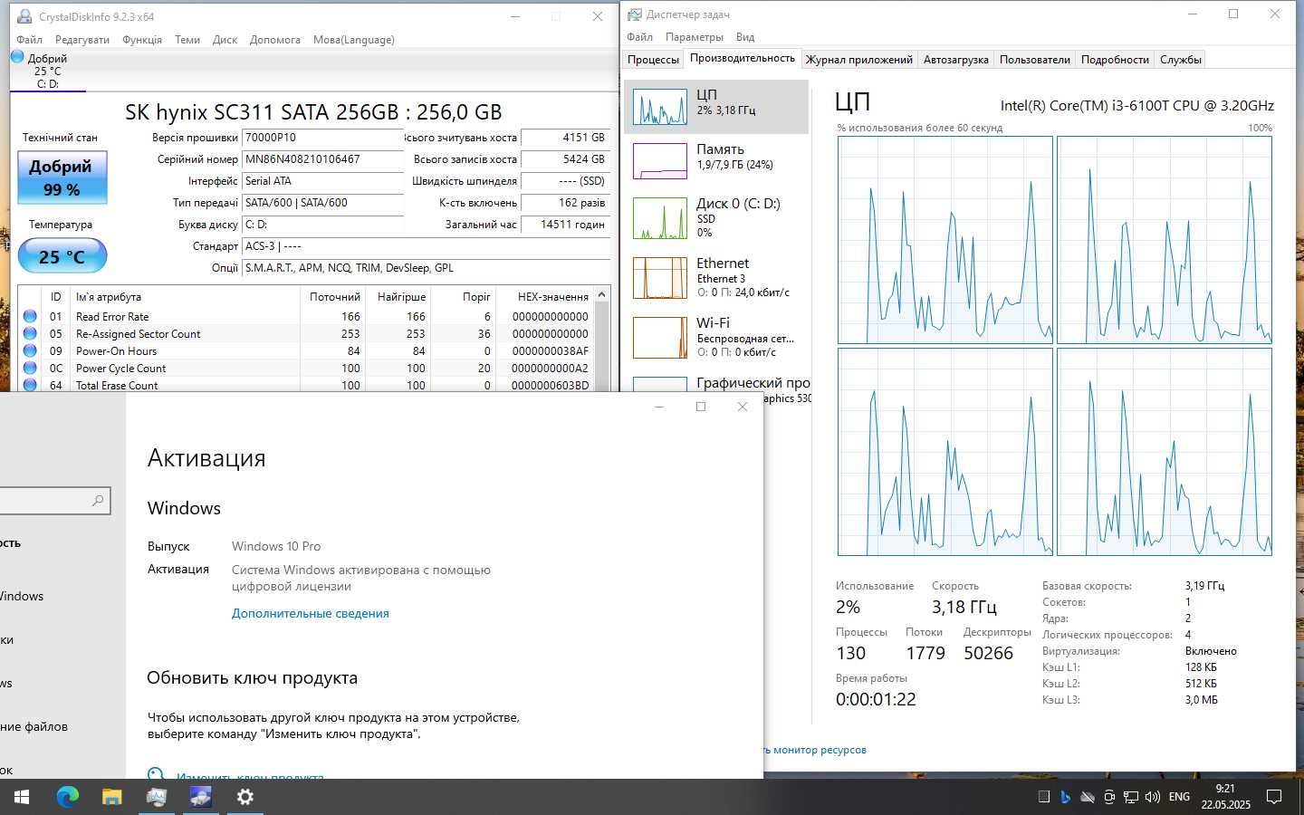Open network status icon in system tray

[x=1131, y=797]
